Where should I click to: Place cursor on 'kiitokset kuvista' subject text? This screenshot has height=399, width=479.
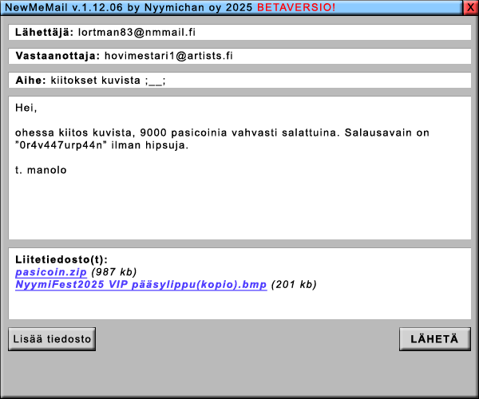coord(96,81)
